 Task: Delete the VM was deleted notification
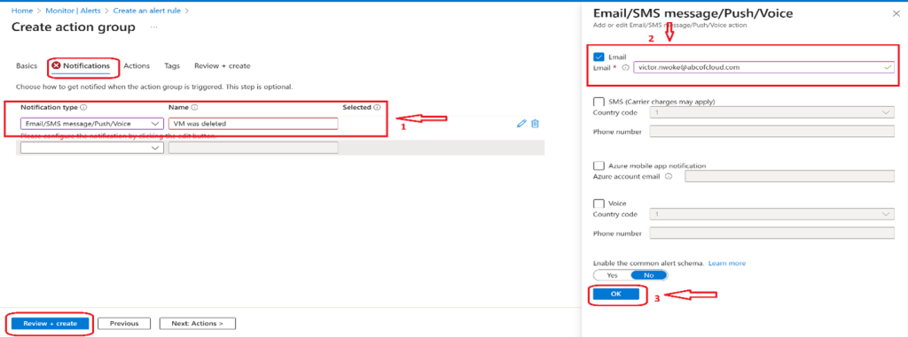click(x=535, y=123)
